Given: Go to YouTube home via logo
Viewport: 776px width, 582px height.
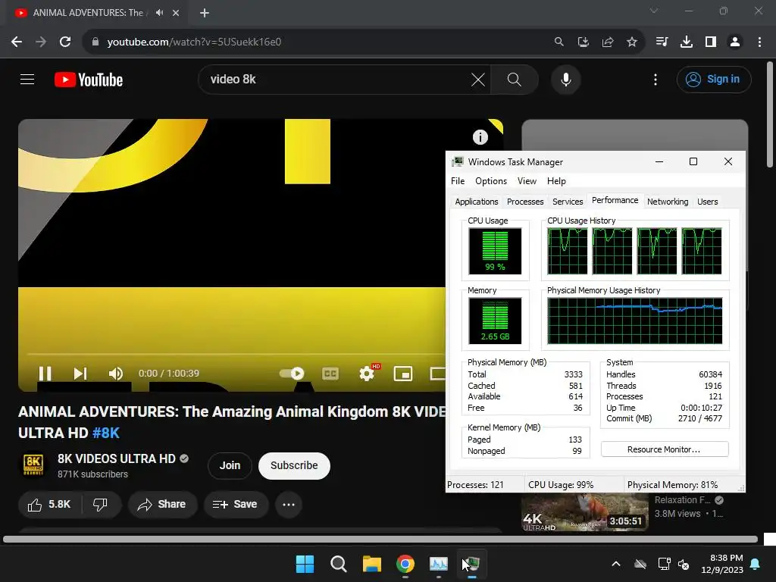Looking at the screenshot, I should pos(89,80).
